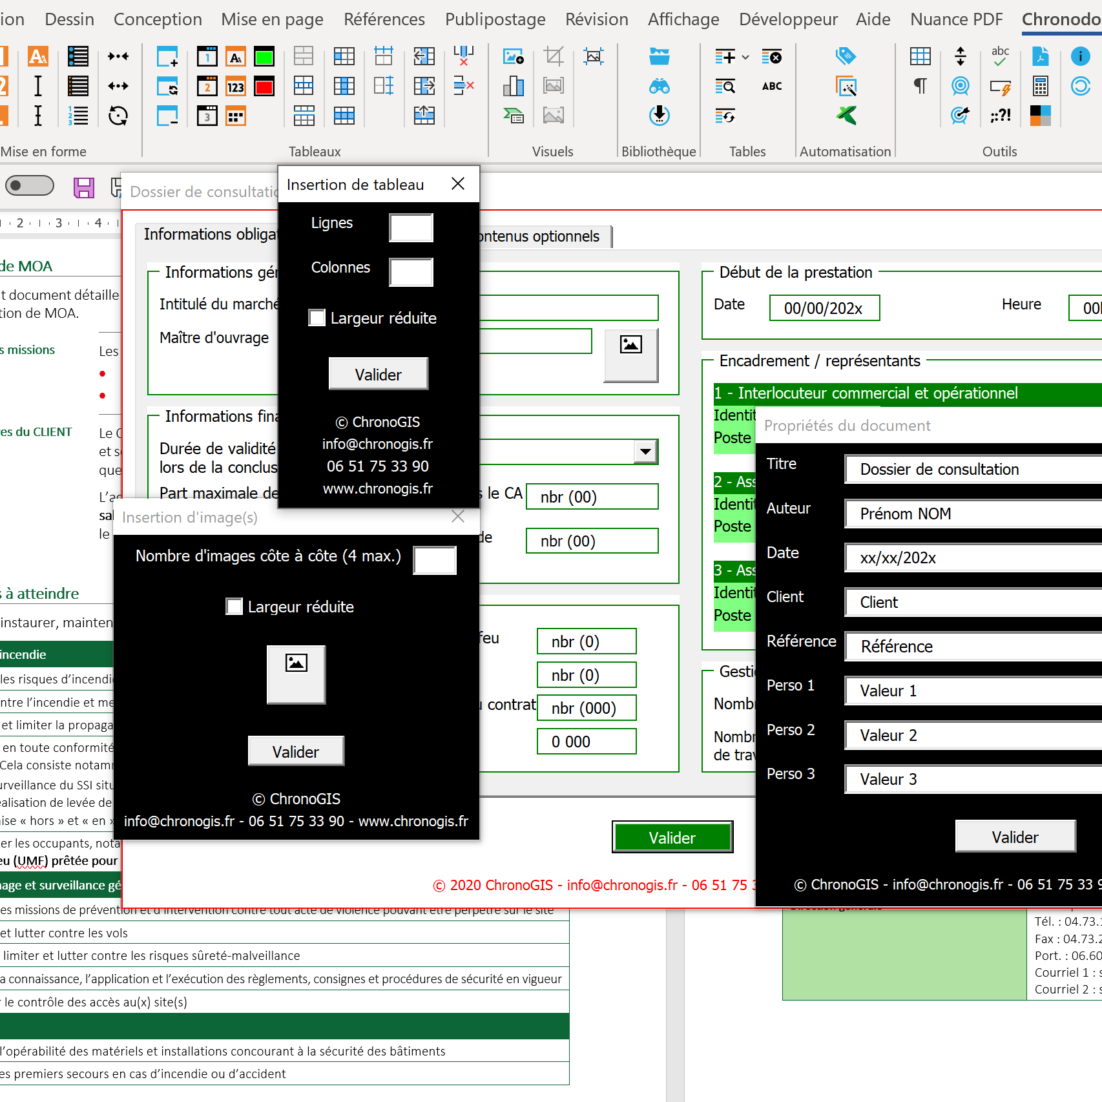Click the orange 123 numbering icon
Screen dimensions: 1102x1102
[x=236, y=87]
